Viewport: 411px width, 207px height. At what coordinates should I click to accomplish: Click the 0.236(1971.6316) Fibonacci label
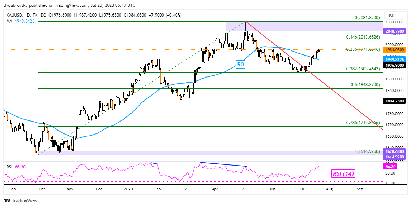pyautogui.click(x=363, y=49)
